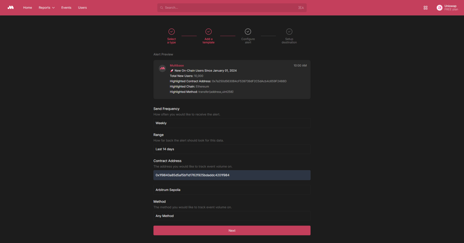
Task: Open the Events page
Action: pos(66,8)
